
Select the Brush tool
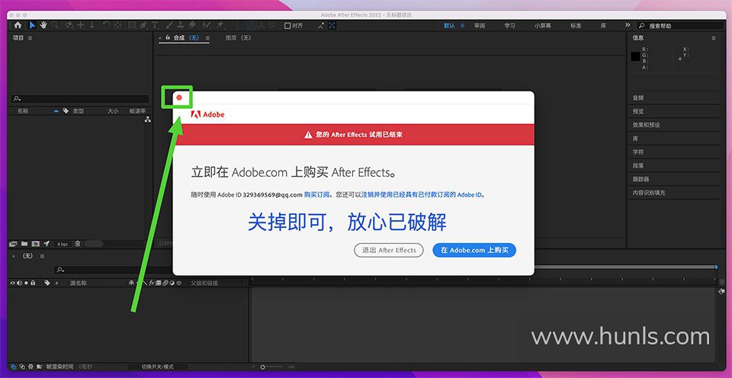coord(169,25)
